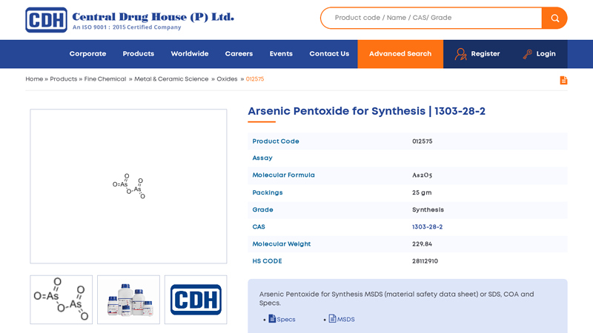Click the Login key icon
The height and width of the screenshot is (333, 593).
(527, 54)
